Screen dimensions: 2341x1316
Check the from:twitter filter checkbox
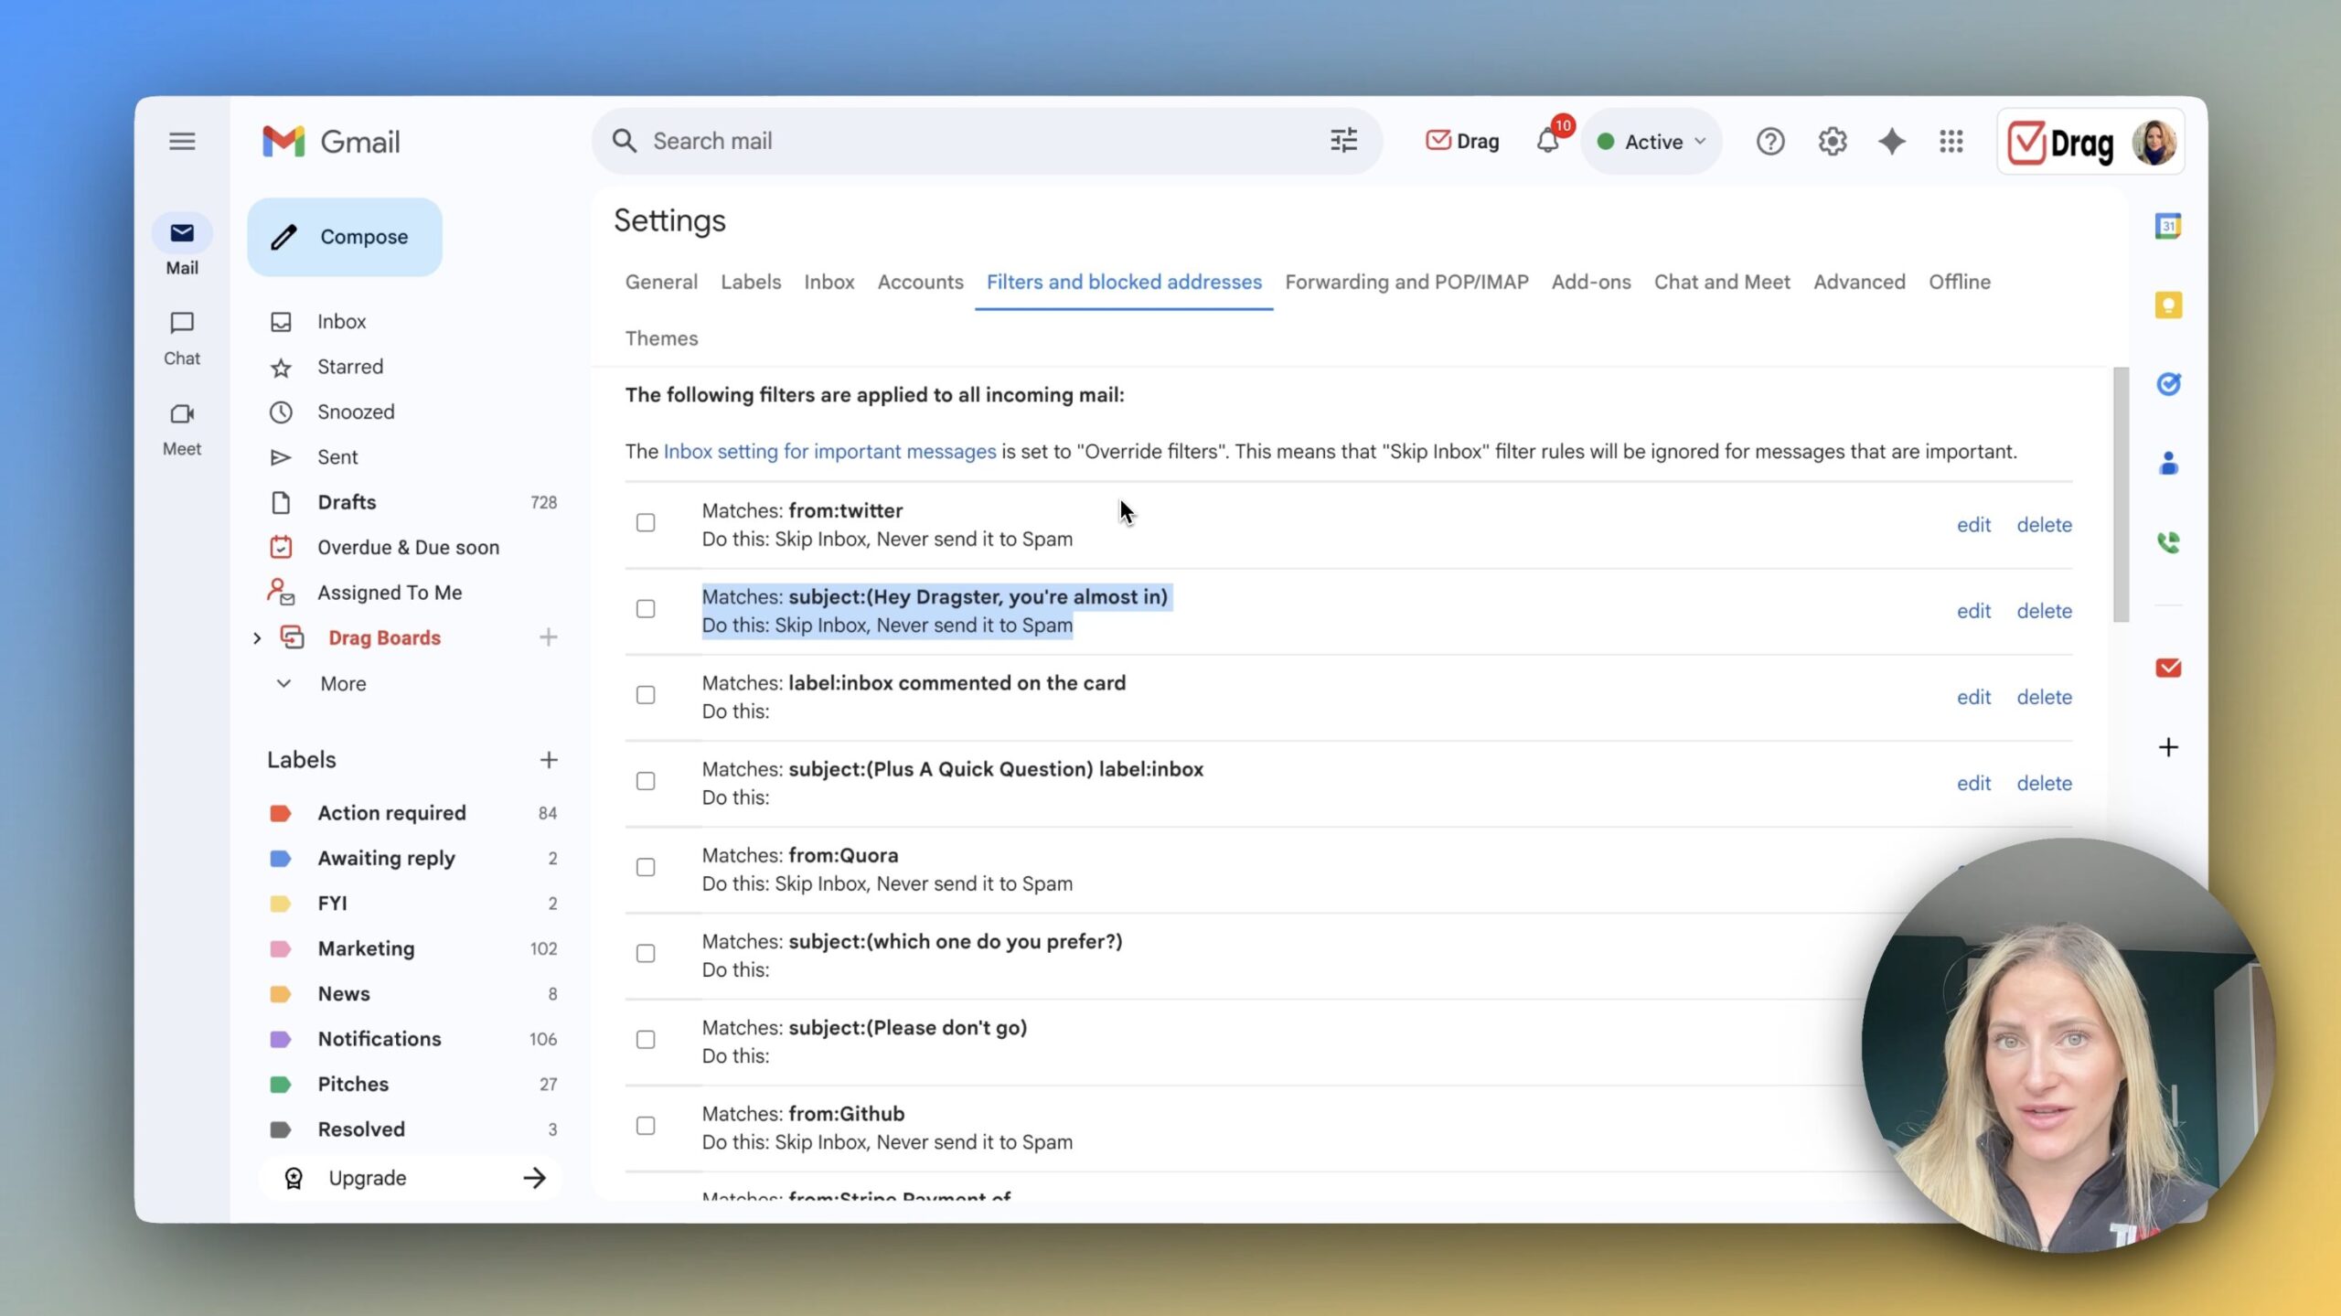pos(646,523)
